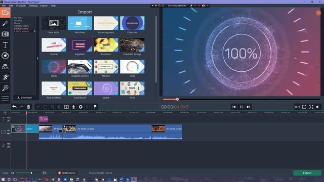The image size is (324, 182).
Task: Select the New intro thumbnail
Action: (54, 23)
